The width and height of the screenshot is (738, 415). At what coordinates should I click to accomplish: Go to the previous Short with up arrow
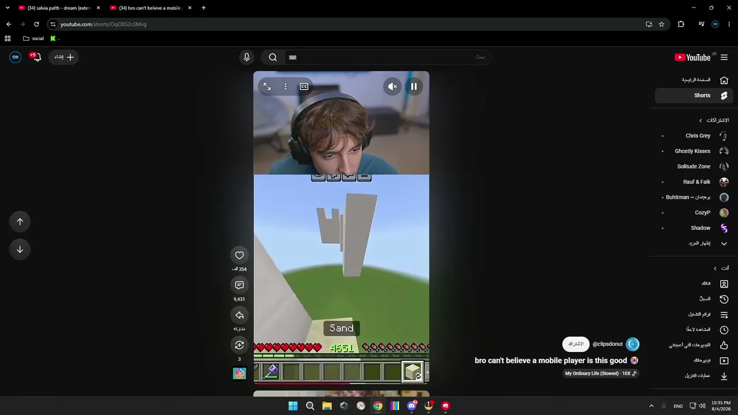[x=20, y=222]
